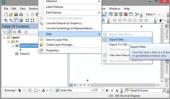Open the Drawing menu button

[10, 90]
